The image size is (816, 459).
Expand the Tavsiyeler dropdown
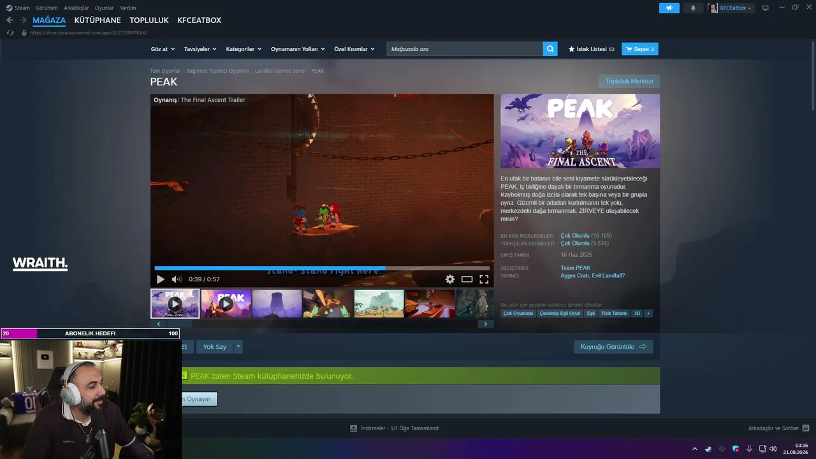(x=200, y=49)
